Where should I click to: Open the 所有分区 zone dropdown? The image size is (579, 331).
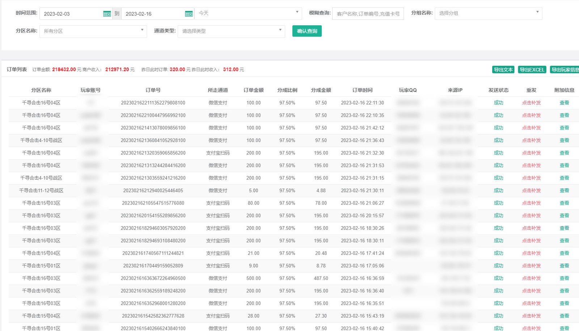pos(93,31)
